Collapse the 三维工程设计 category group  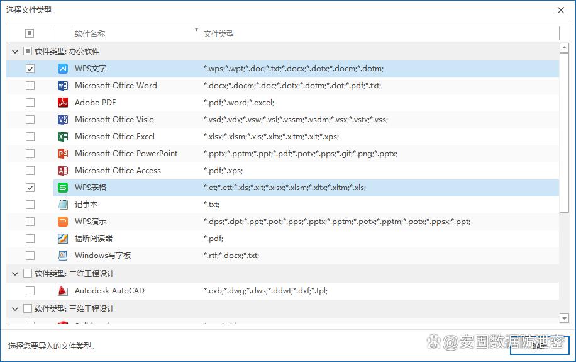tap(15, 309)
